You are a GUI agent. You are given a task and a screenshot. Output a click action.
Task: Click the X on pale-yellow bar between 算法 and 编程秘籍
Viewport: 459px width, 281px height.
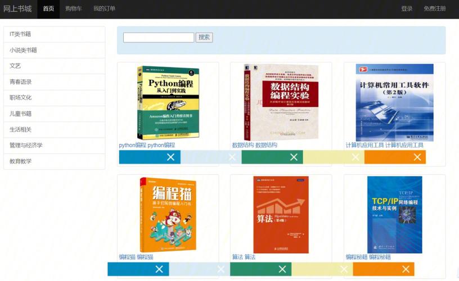tap(344, 269)
